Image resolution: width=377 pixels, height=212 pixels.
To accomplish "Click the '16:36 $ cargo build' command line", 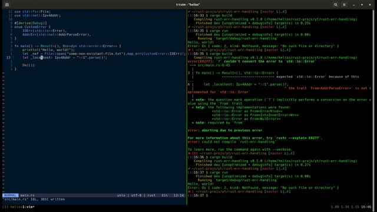I will tap(210, 157).
